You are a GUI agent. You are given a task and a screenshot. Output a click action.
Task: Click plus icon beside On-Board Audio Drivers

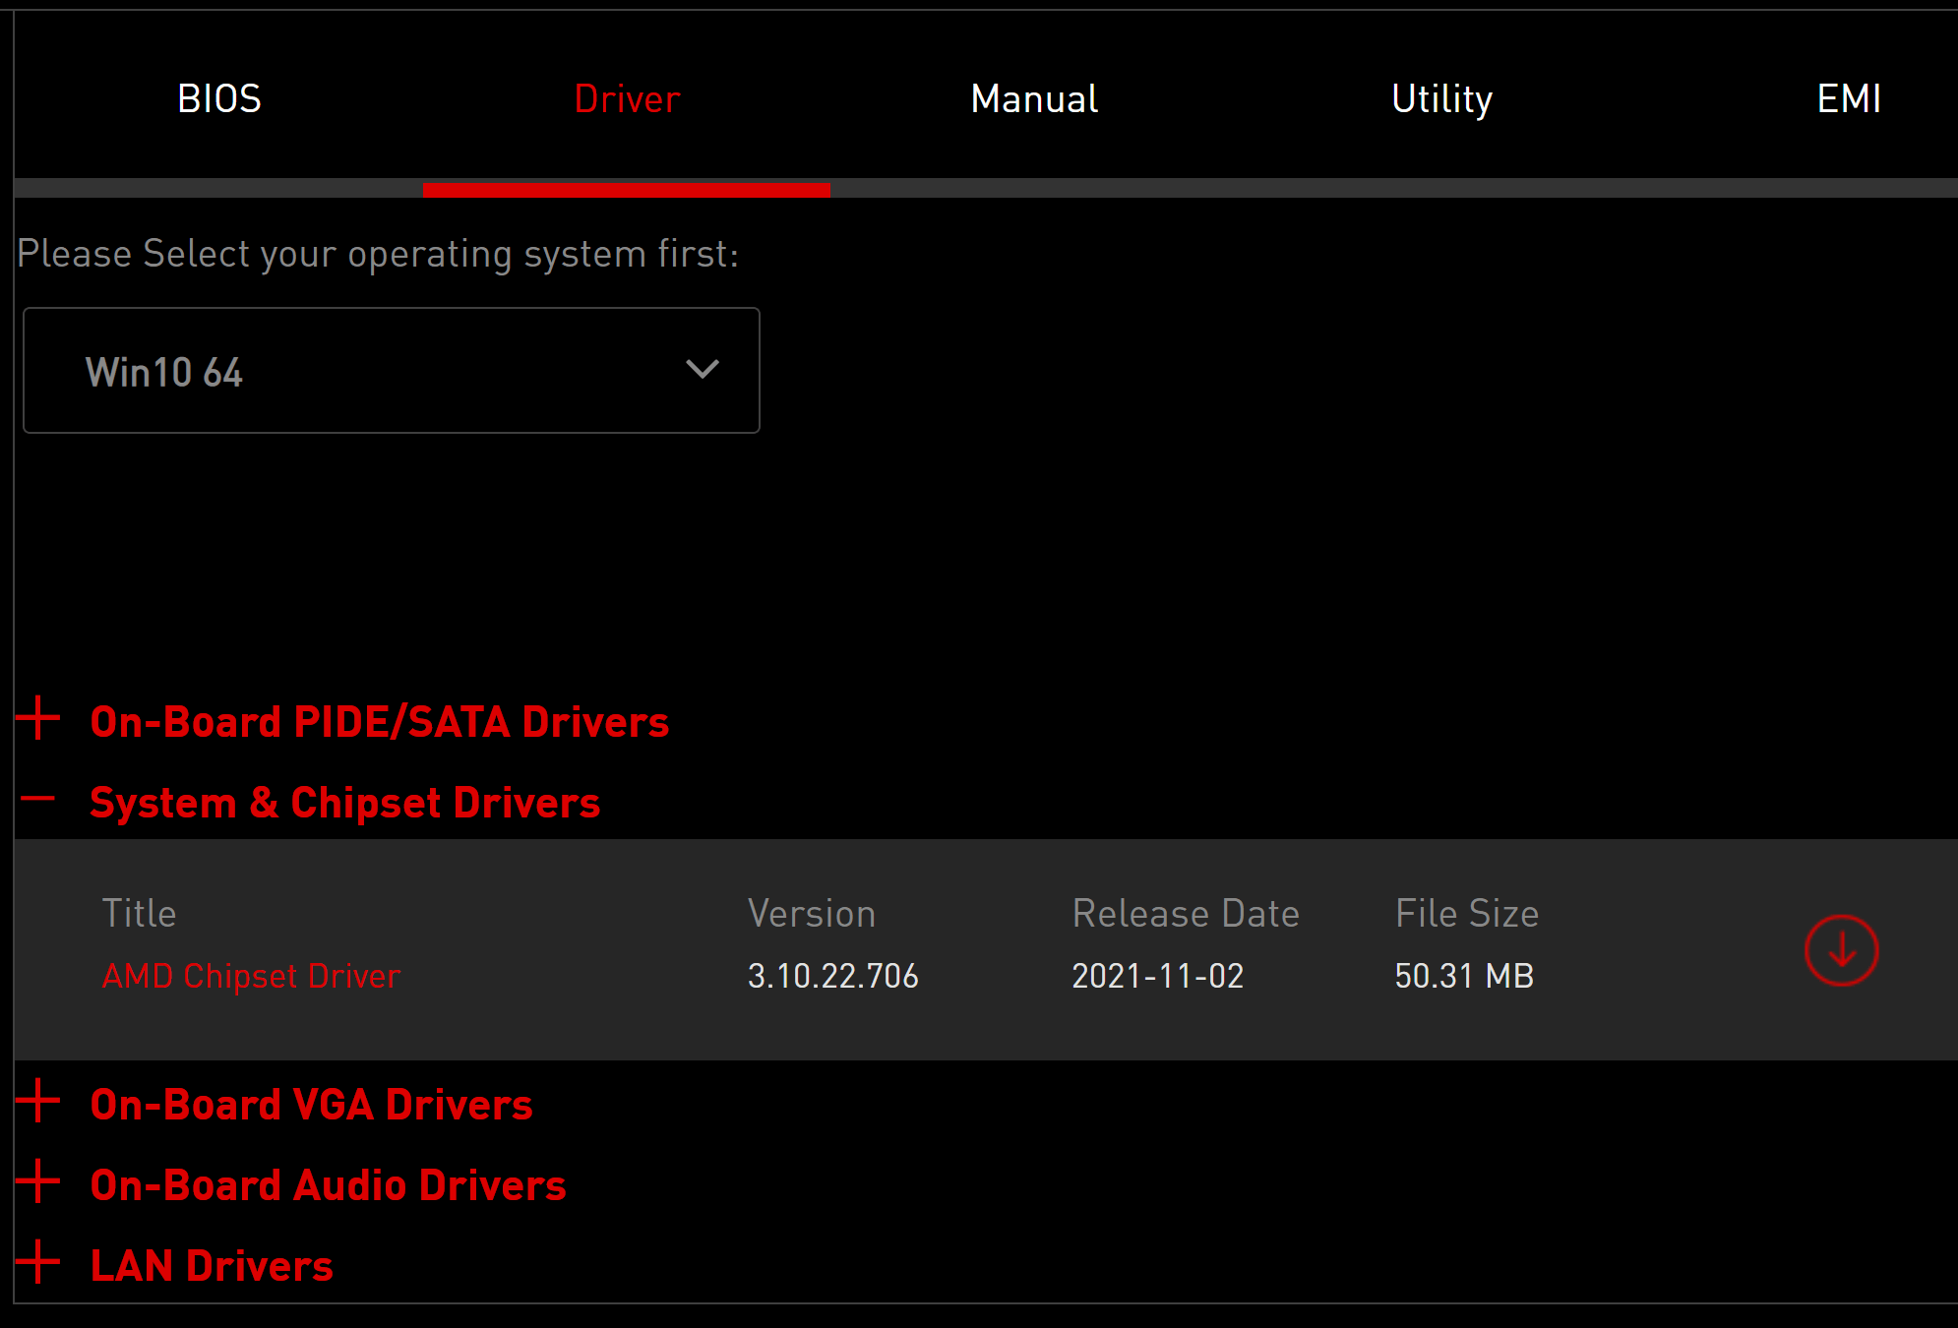click(x=38, y=1181)
